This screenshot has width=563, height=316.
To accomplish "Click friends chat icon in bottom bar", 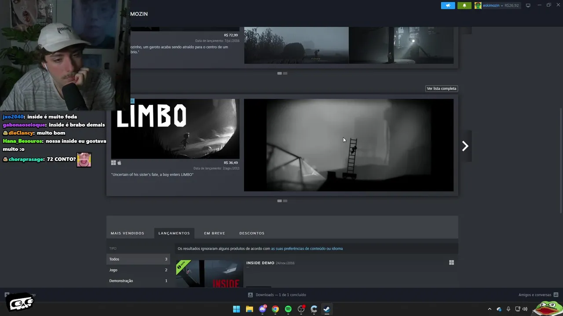I will tap(556, 295).
